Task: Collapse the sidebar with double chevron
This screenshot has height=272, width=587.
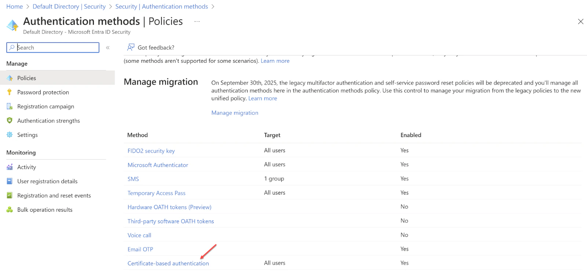Action: pos(108,48)
